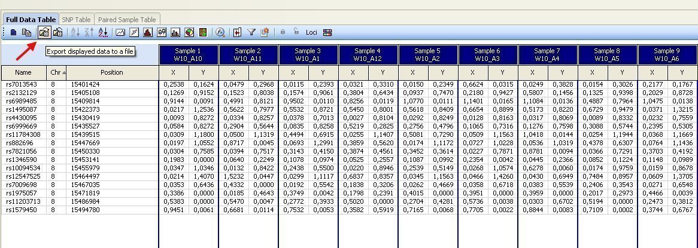The height and width of the screenshot is (248, 698).
Task: Open the function calculator icon
Action: [x=220, y=32]
